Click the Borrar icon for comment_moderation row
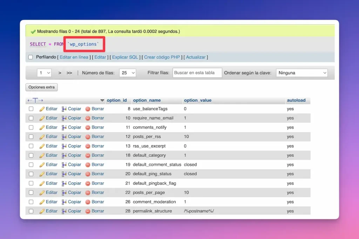Viewport: 359px width, 239px height. point(88,202)
